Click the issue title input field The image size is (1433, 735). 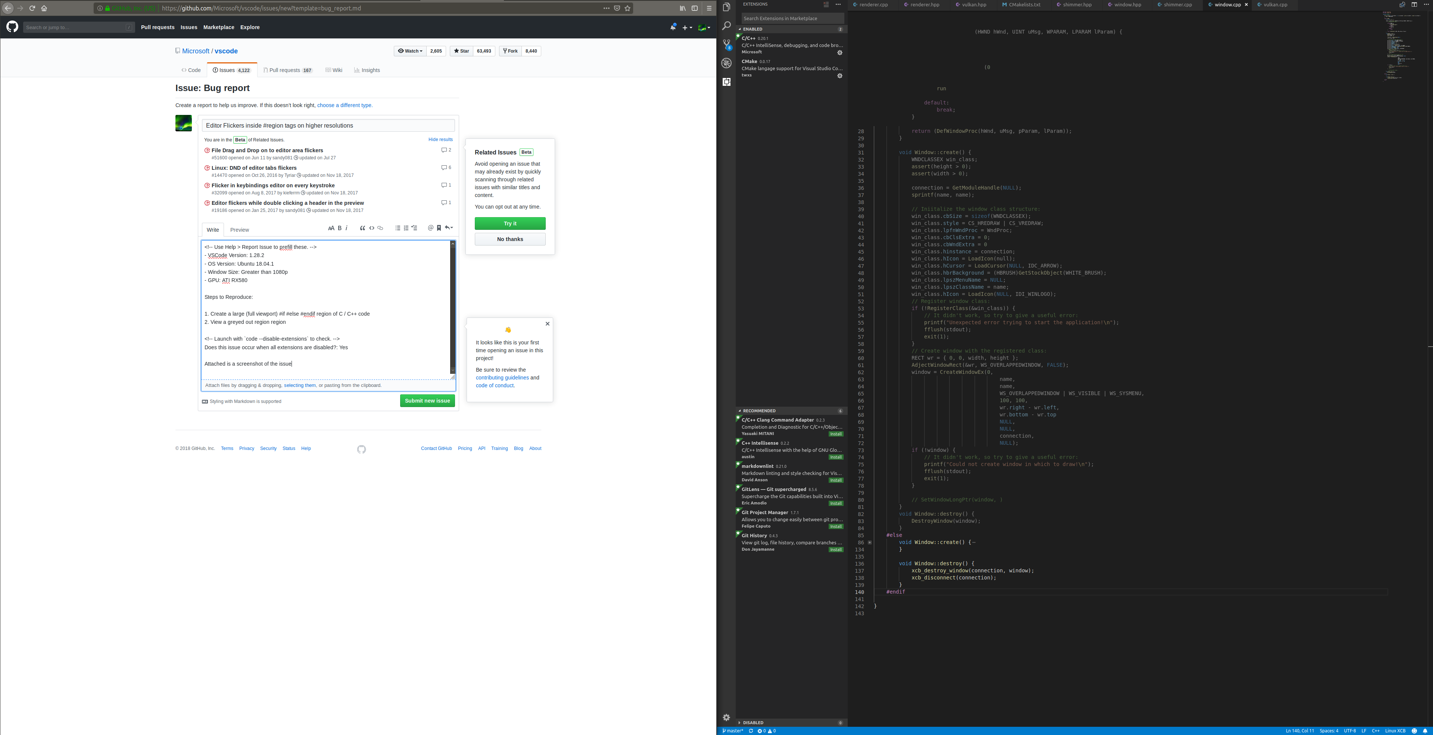point(328,126)
